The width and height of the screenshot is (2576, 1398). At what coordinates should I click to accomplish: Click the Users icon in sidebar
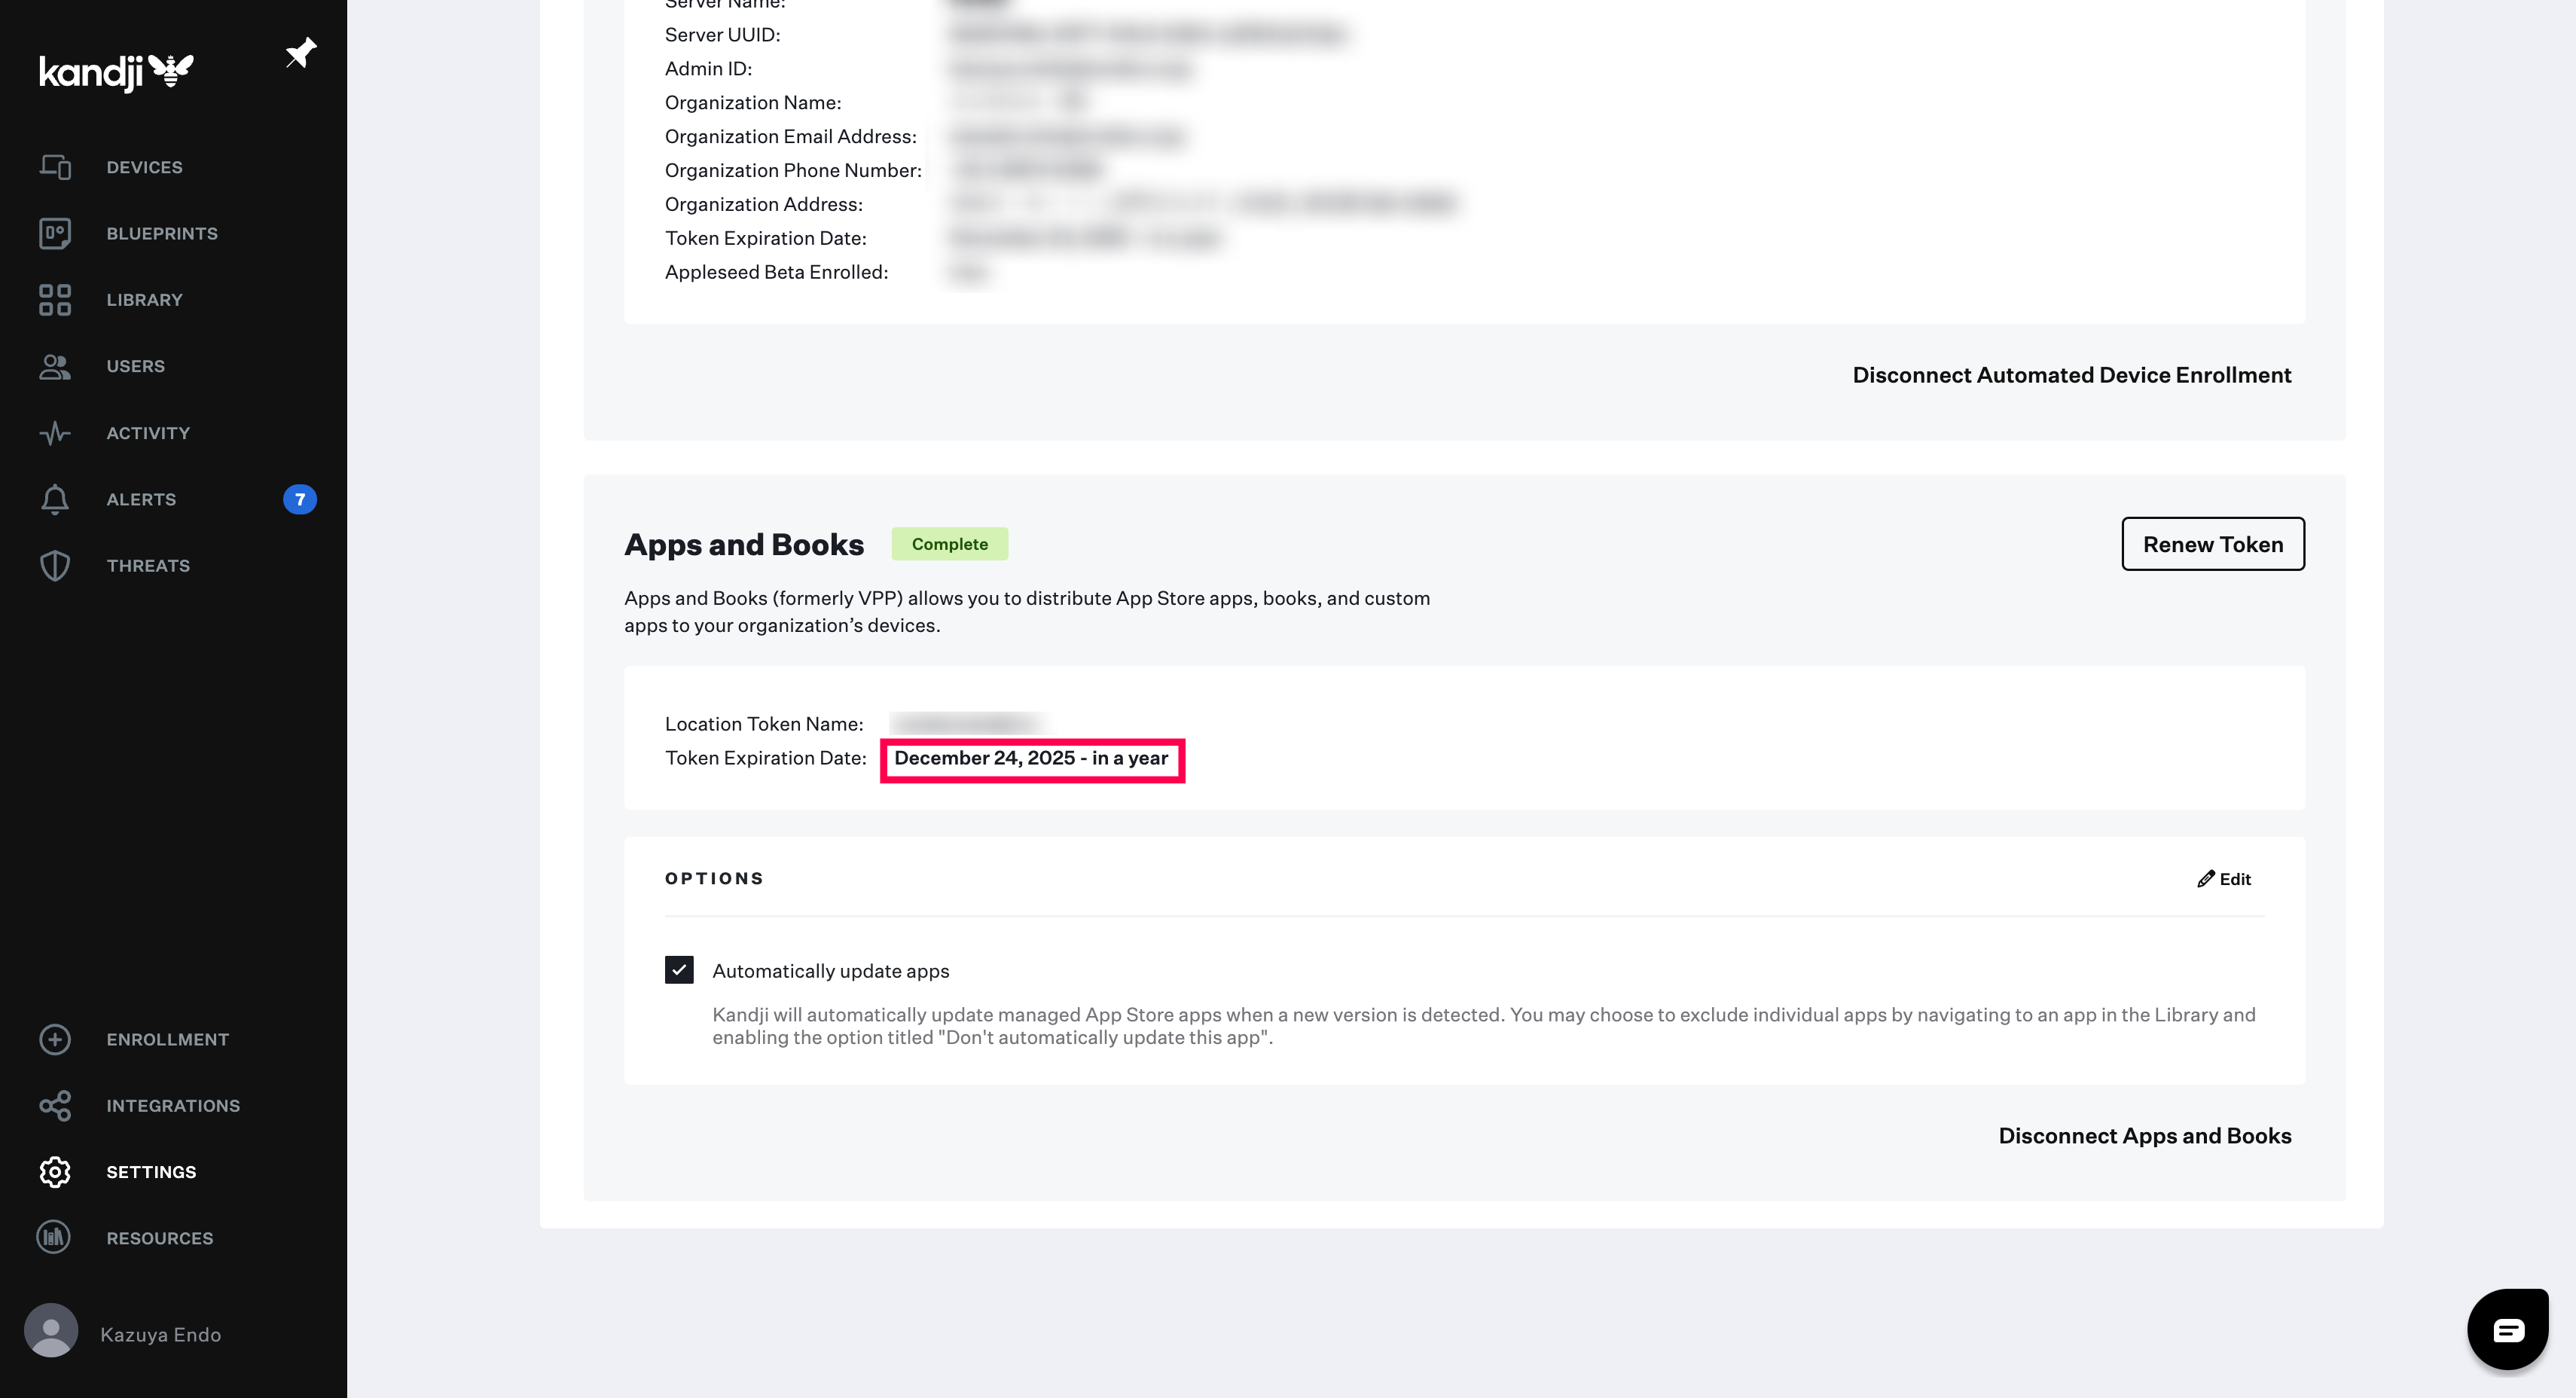coord(55,366)
